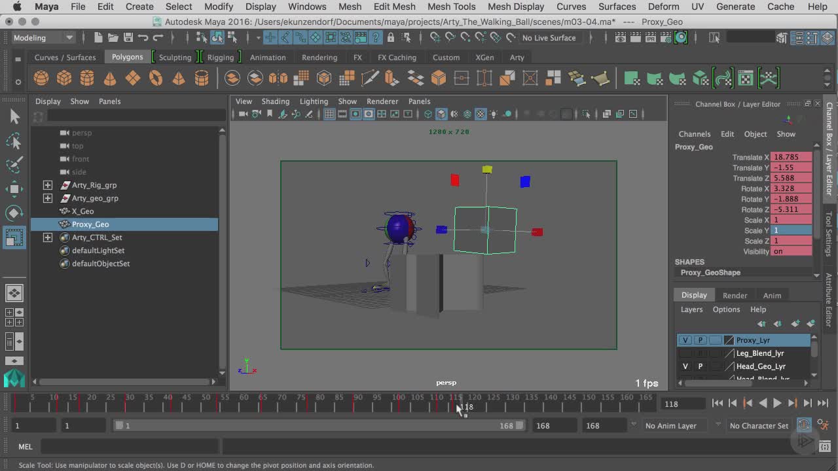The height and width of the screenshot is (471, 838).
Task: Open the Deform menu
Action: point(663,7)
